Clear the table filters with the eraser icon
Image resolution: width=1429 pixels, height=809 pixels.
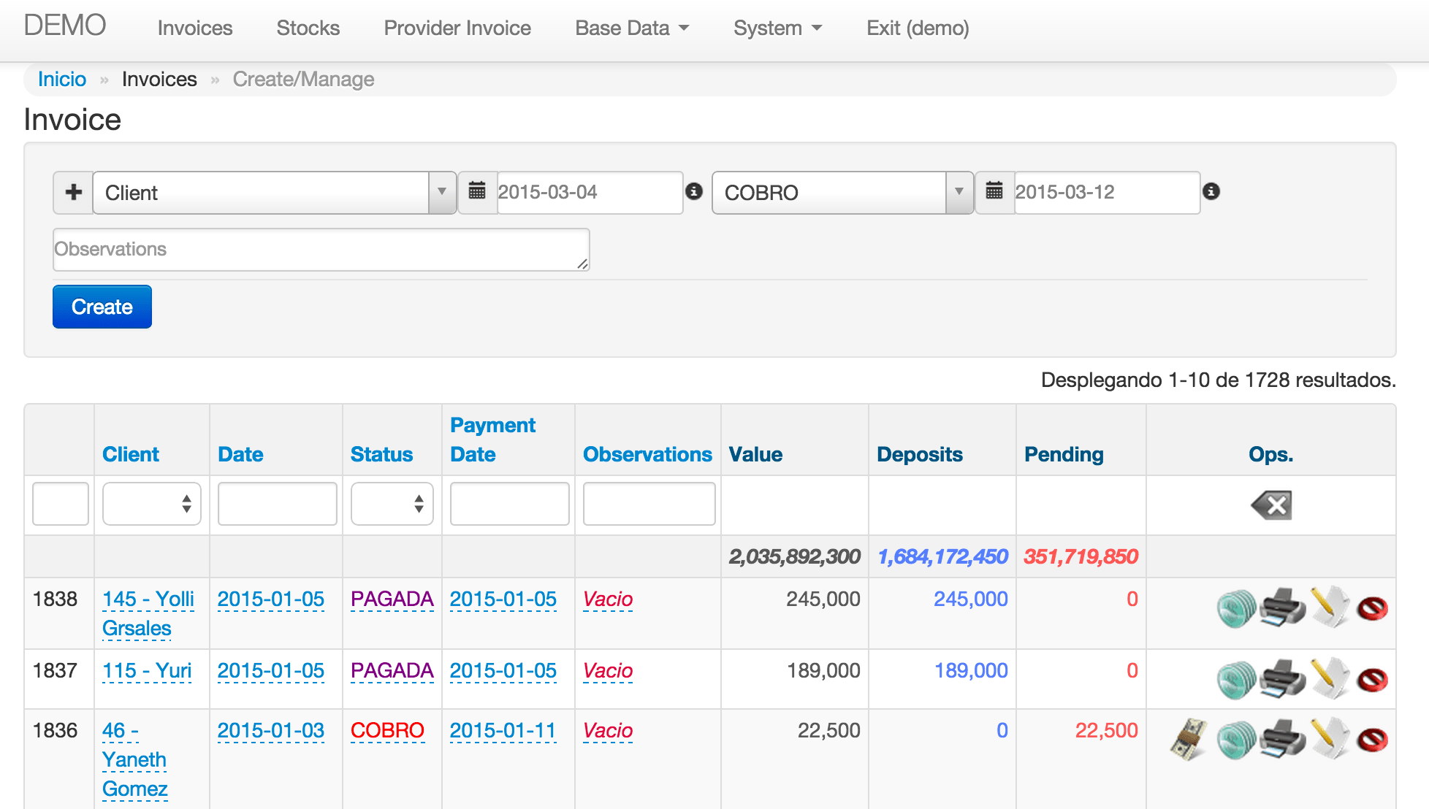(1271, 505)
